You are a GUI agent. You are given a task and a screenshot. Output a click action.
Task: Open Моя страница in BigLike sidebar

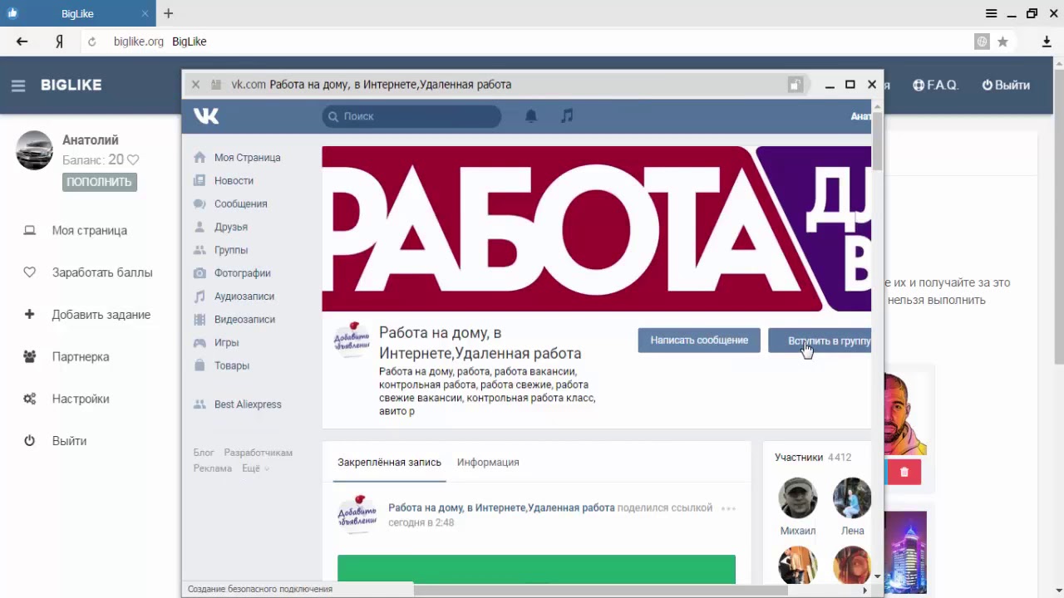click(x=90, y=230)
